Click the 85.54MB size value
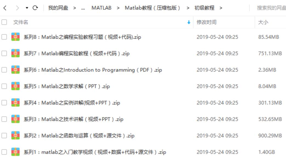The image size is (286, 157). [x=268, y=37]
